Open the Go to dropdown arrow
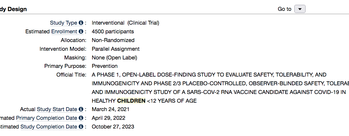349x136 pixels. 300,9
